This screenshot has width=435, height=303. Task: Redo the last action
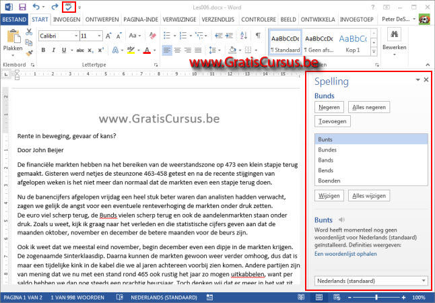pyautogui.click(x=55, y=7)
